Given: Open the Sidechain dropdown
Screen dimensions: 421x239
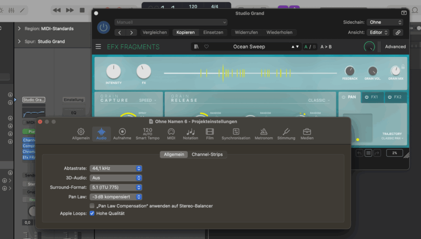Looking at the screenshot, I should (385, 22).
